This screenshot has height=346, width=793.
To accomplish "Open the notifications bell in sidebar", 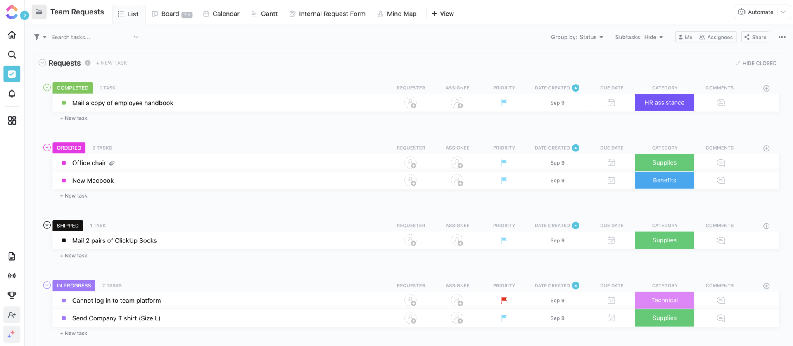I will coord(12,94).
